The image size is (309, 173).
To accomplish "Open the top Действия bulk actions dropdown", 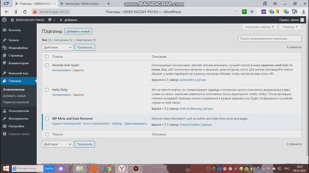I will point(57,47).
